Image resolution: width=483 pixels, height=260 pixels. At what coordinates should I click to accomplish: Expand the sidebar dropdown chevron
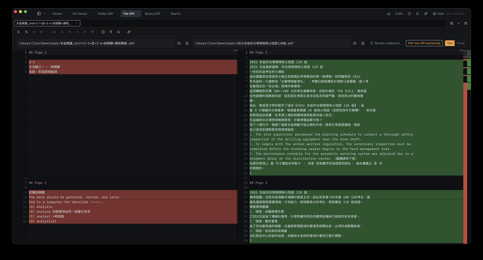click(x=45, y=14)
